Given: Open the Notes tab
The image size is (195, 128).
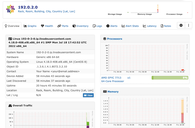Looking at the screenshot, I should pyautogui.click(x=166, y=26).
